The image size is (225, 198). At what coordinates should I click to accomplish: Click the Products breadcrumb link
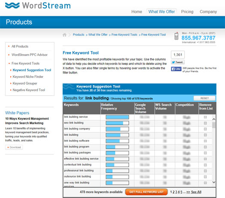pos(78,35)
